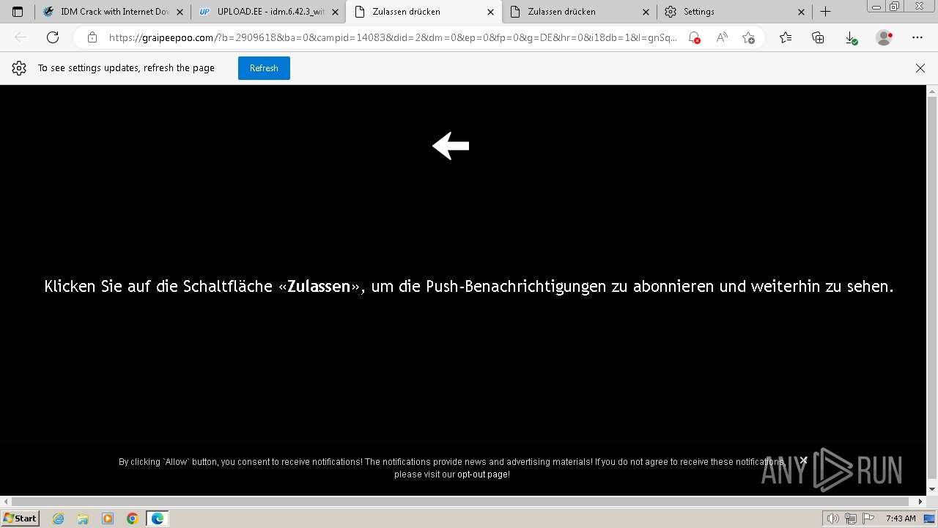The width and height of the screenshot is (938, 528).
Task: Open Collections icon
Action: point(819,37)
